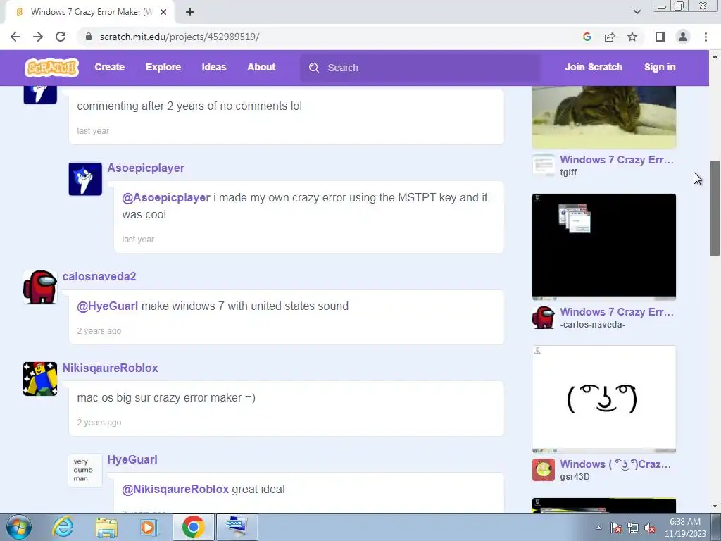Click Sign in
Screen dimensions: 721x541
pyautogui.click(x=660, y=67)
